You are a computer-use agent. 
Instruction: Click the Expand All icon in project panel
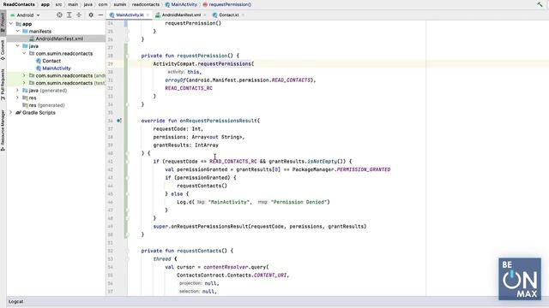pos(69,15)
